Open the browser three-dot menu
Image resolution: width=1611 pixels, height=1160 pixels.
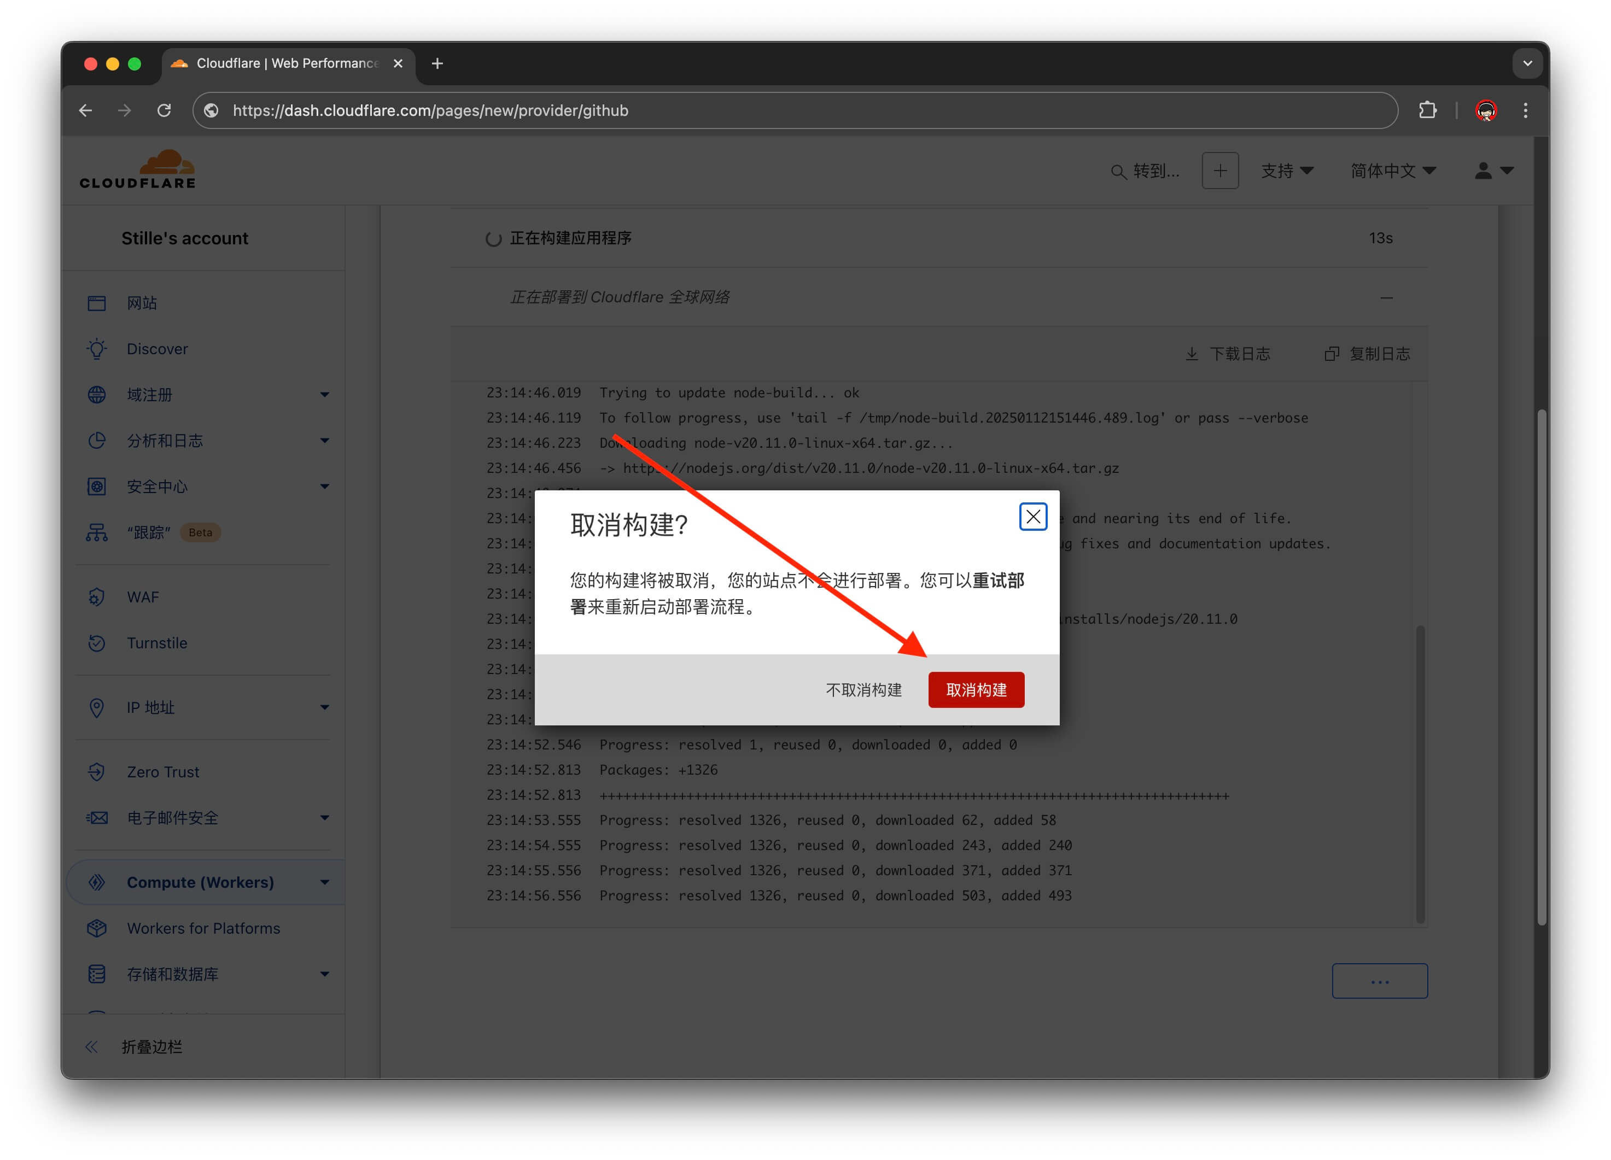tap(1525, 111)
